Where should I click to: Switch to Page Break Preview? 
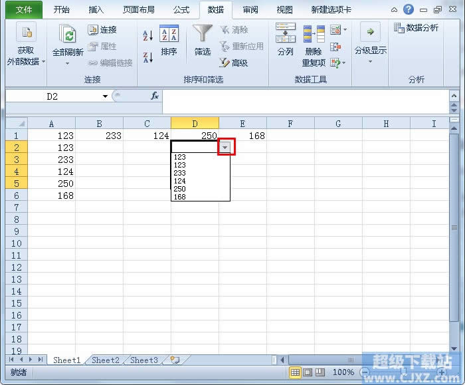point(320,372)
